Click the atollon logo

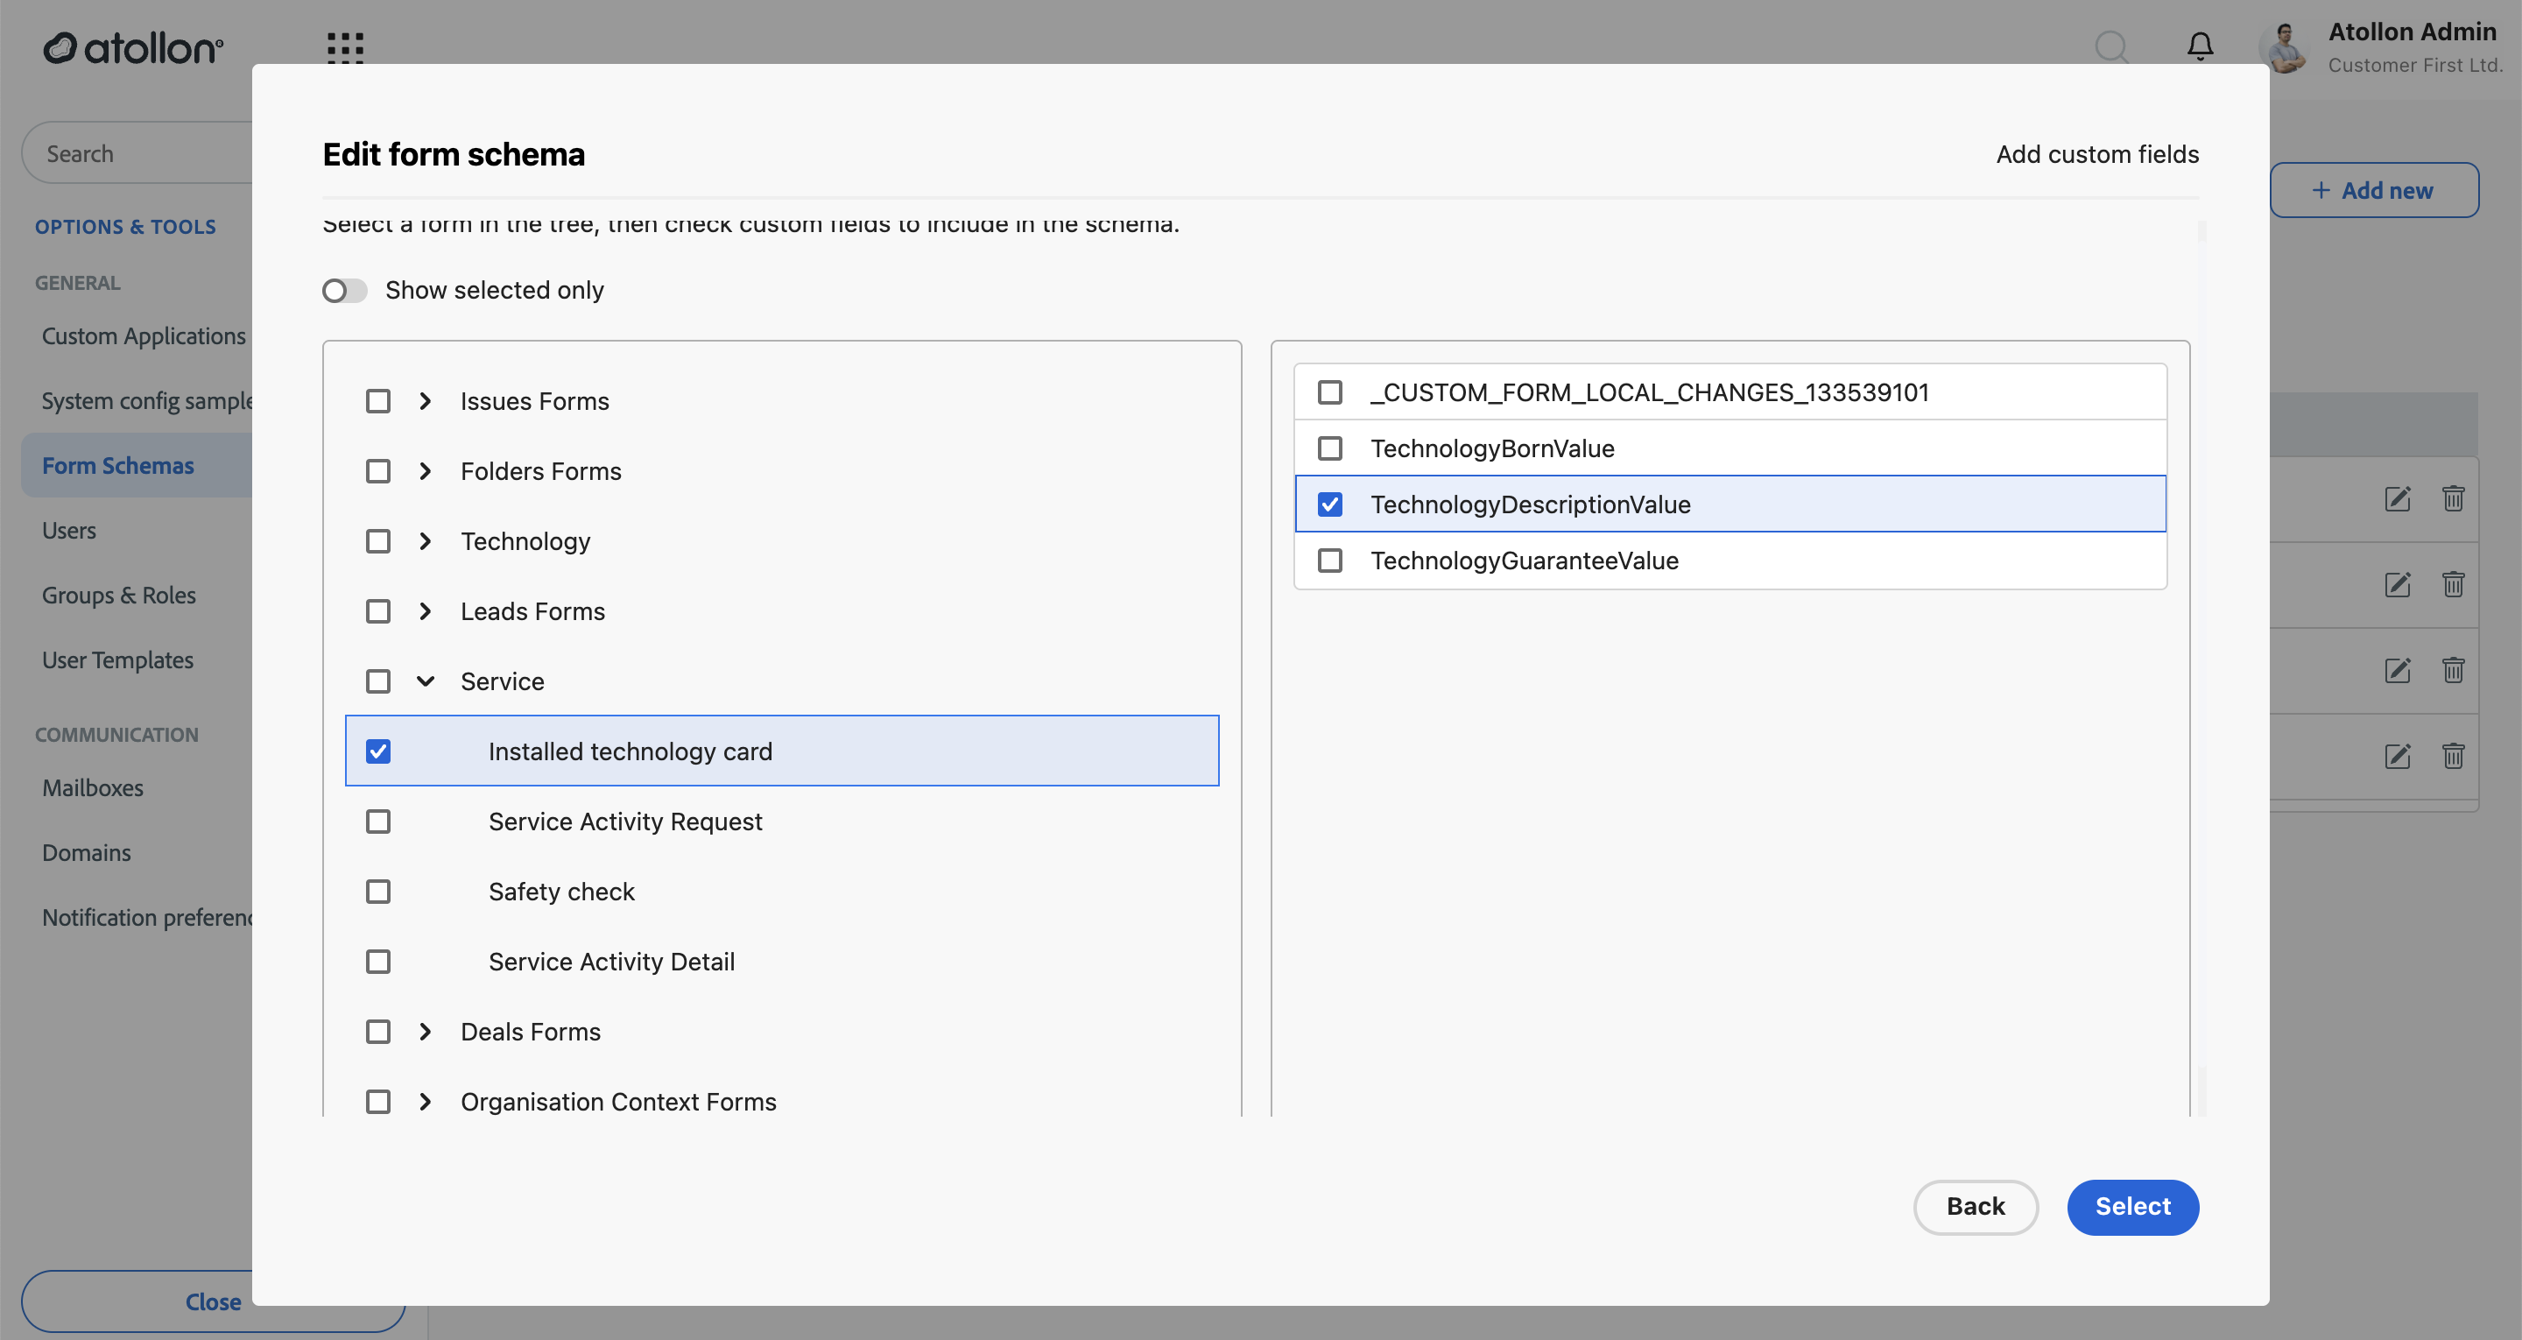coord(133,47)
